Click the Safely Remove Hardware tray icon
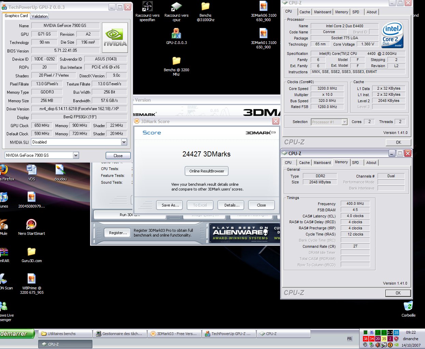The height and width of the screenshot is (349, 425). [371, 345]
